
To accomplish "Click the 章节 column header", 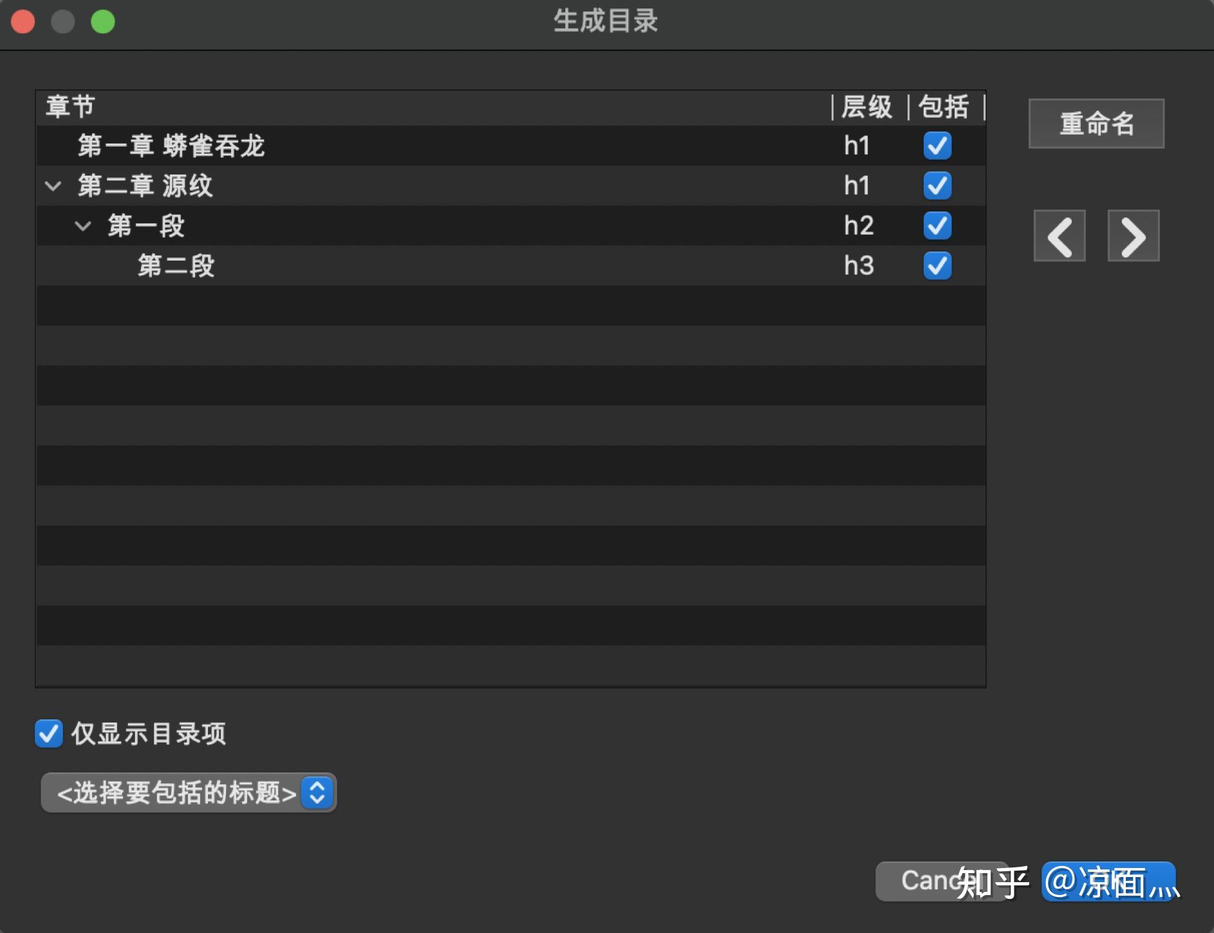I will [x=70, y=106].
